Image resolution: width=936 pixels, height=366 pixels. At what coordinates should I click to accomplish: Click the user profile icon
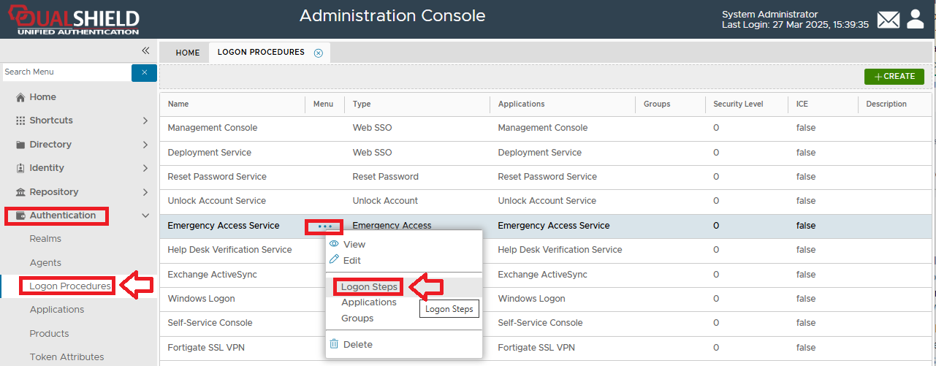pyautogui.click(x=916, y=19)
